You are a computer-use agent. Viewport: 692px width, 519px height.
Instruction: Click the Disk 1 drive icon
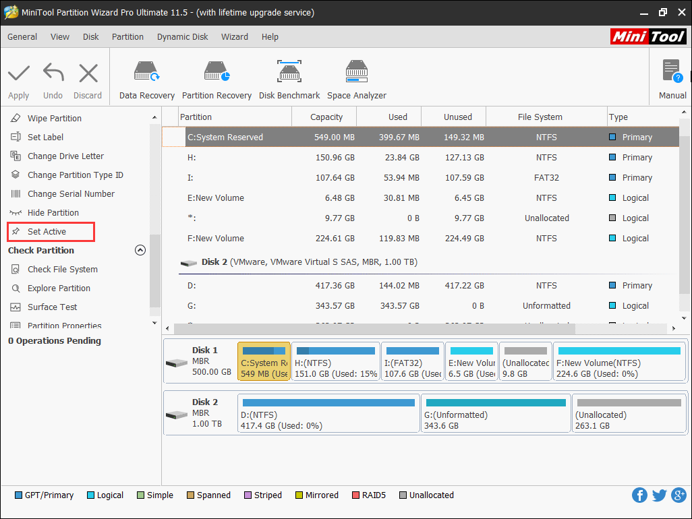[x=177, y=363]
